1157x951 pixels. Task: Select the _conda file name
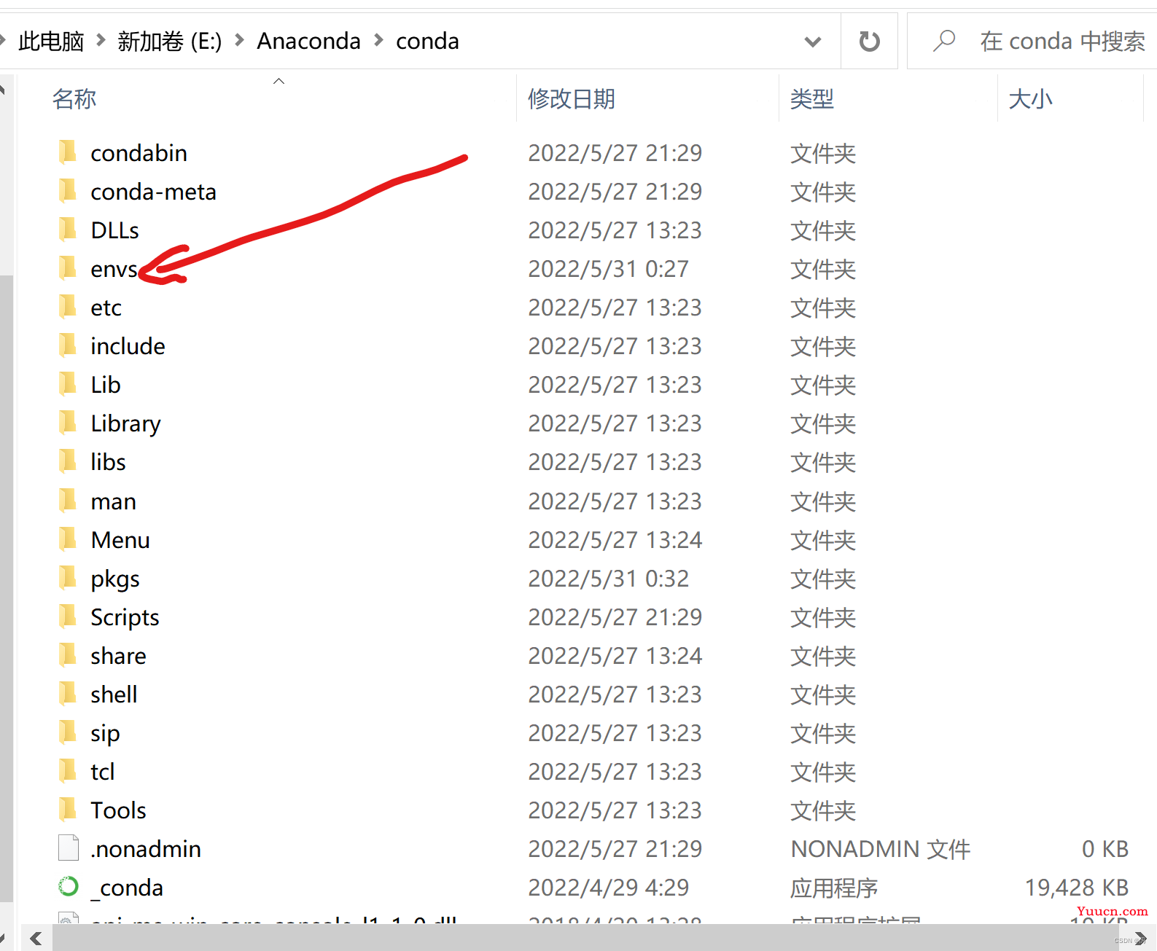point(127,888)
